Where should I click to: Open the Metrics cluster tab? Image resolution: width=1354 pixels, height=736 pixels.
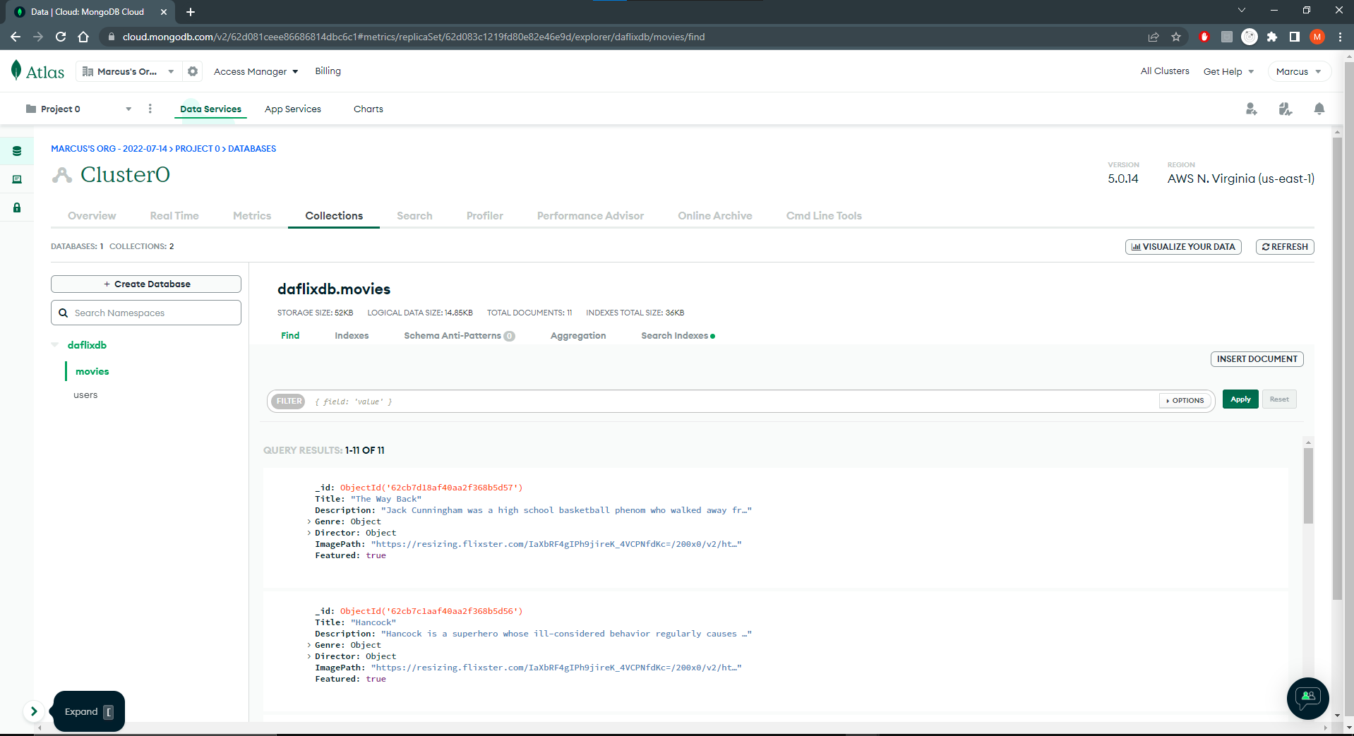tap(252, 215)
